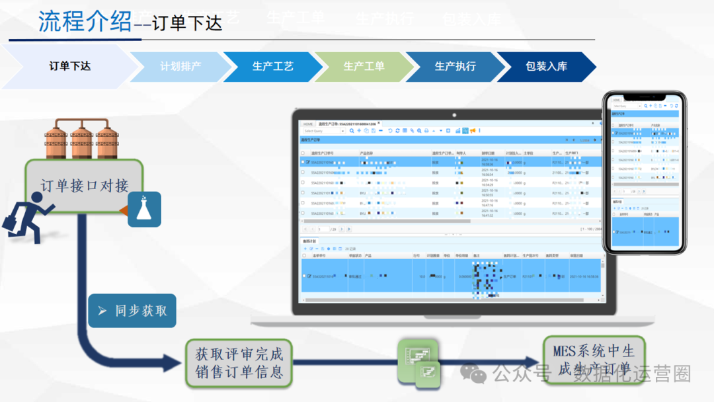This screenshot has width=714, height=402.
Task: Go to next page in laptop pager
Action: pyautogui.click(x=342, y=229)
